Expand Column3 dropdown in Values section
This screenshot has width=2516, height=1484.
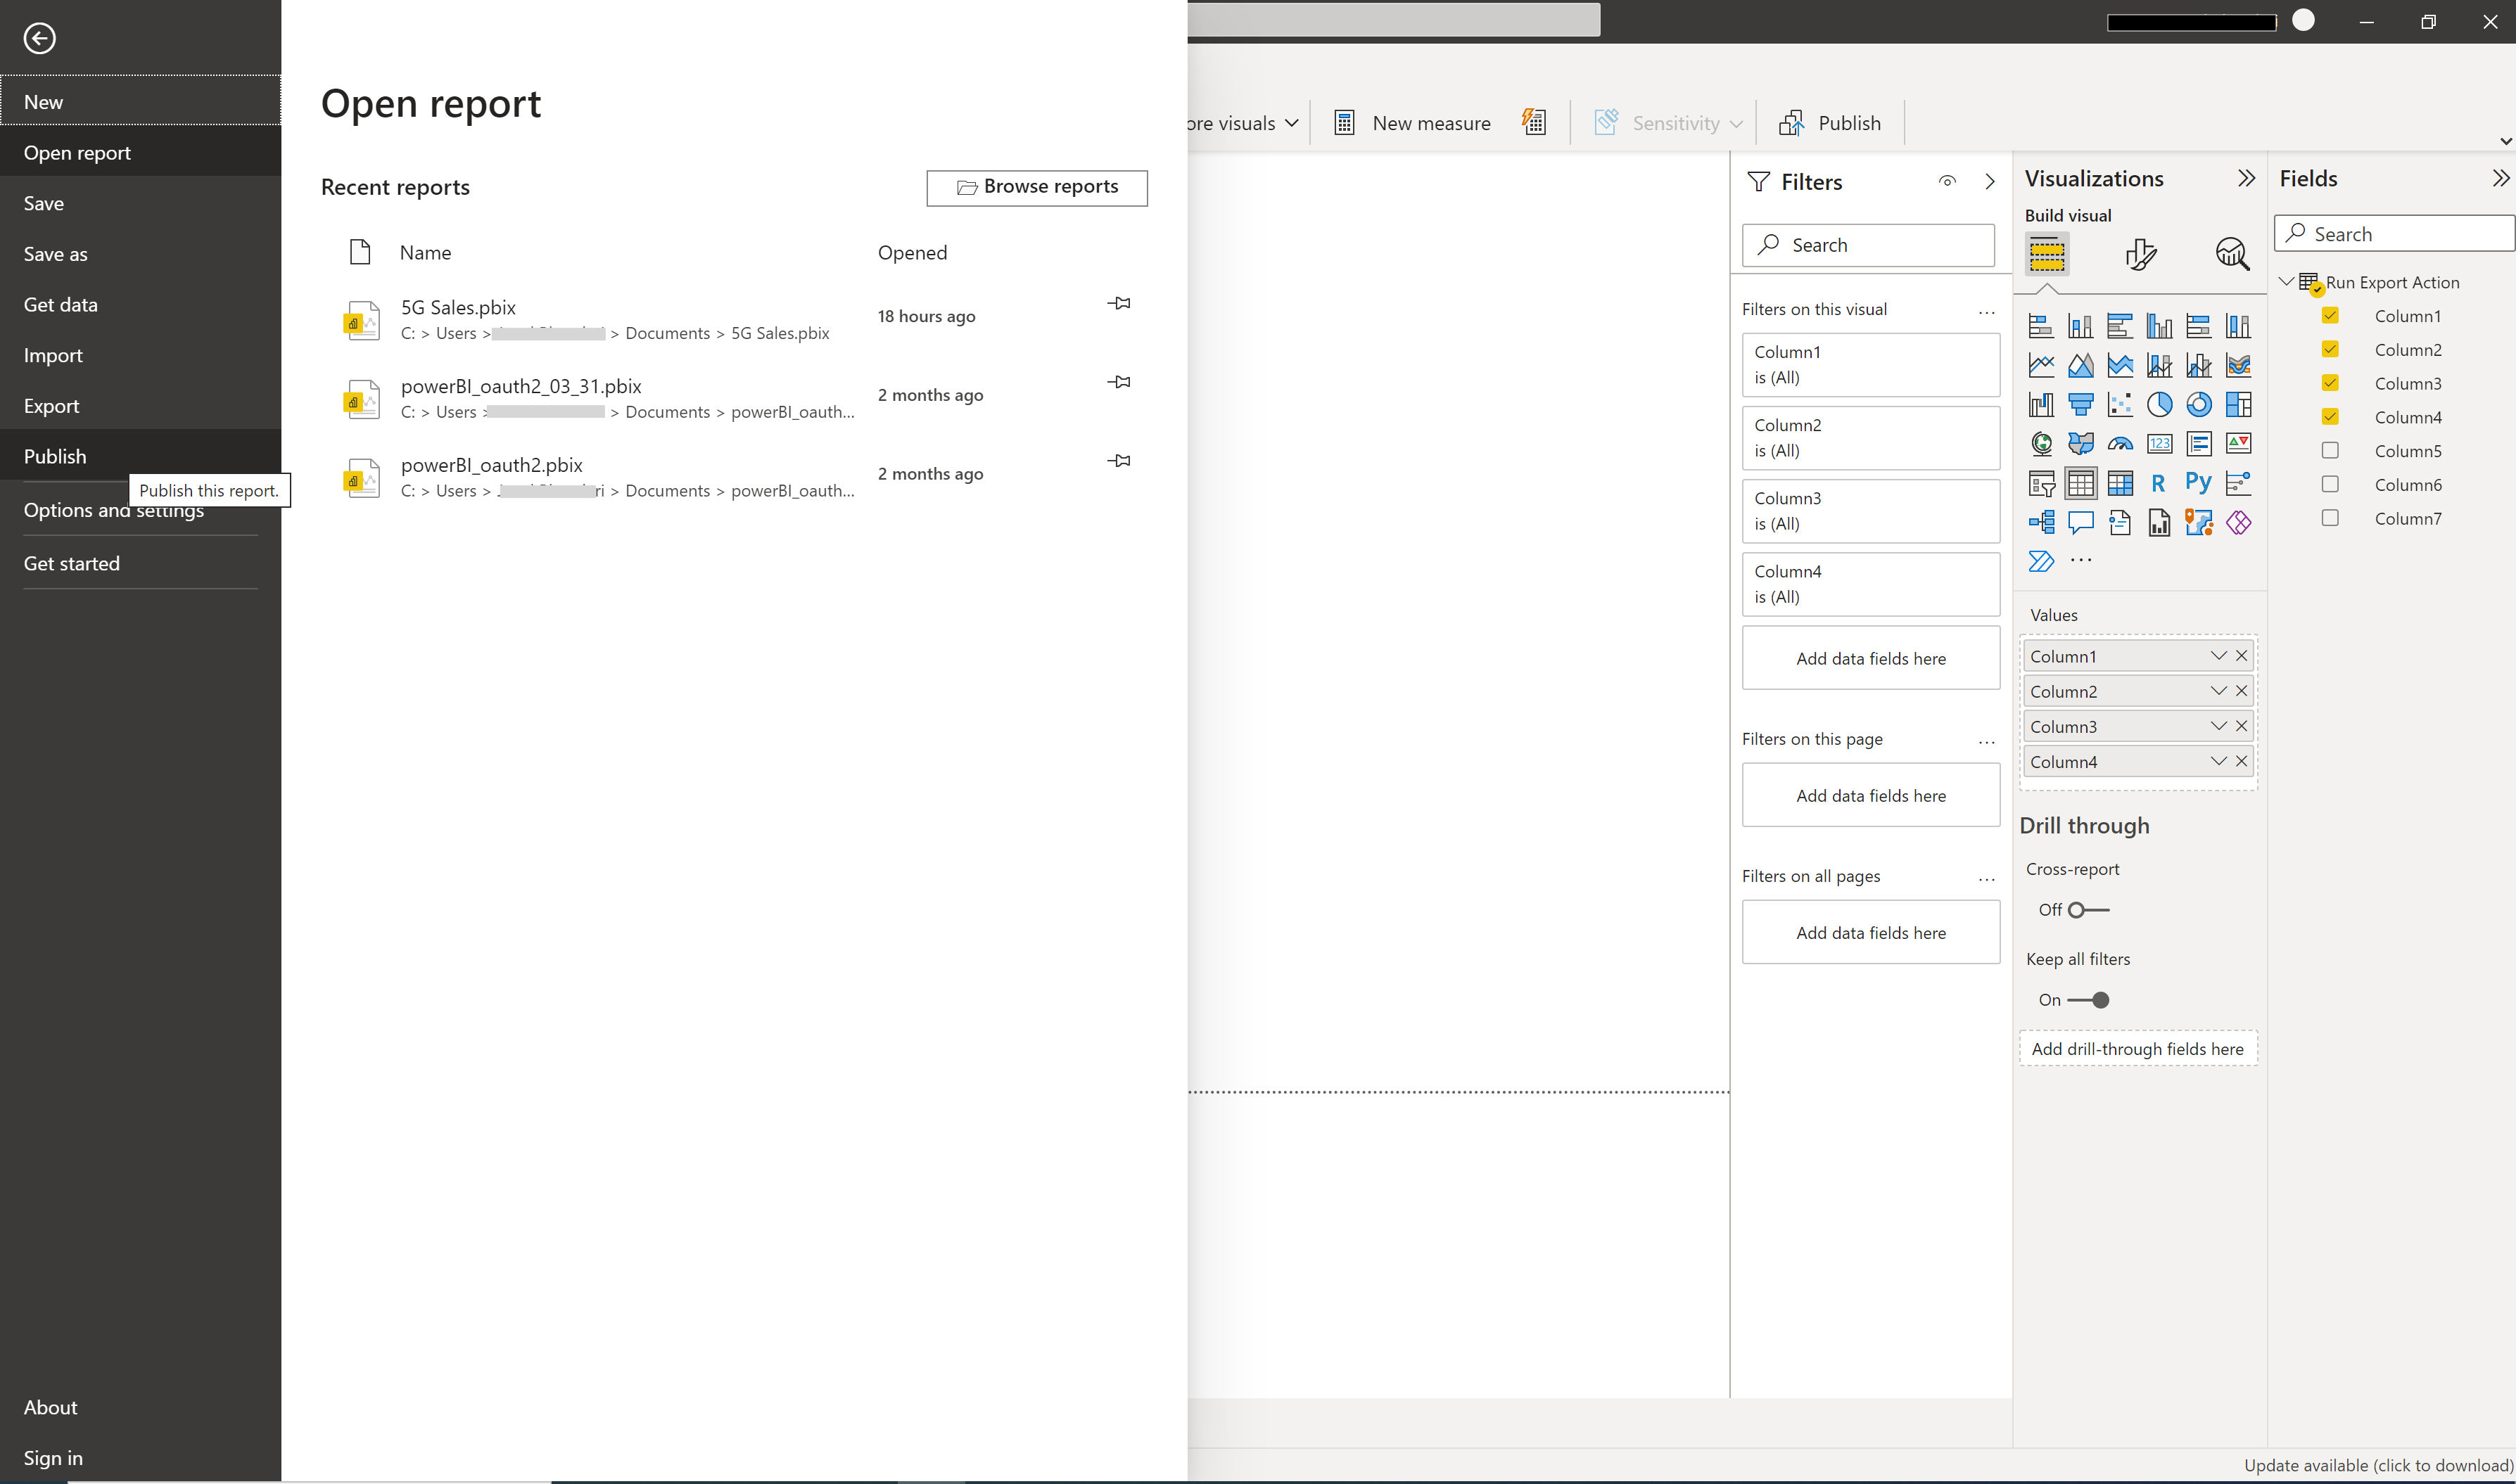[2218, 726]
